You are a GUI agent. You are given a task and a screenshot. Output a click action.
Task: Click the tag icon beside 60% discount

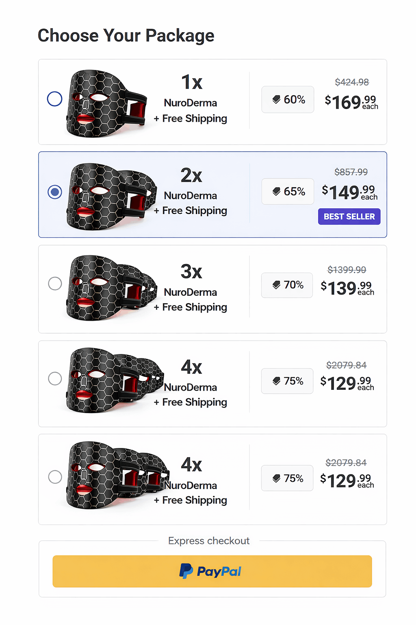coord(276,100)
